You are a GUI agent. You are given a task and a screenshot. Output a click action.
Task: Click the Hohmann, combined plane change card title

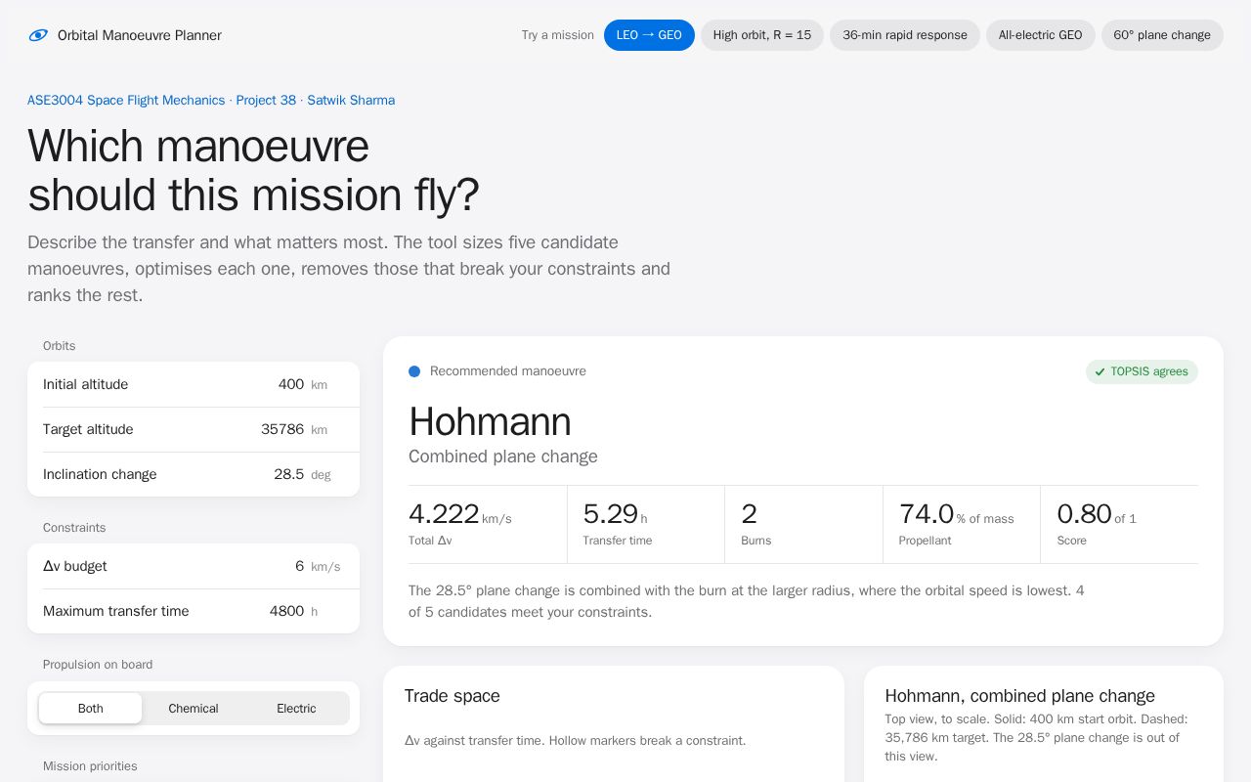click(1019, 696)
